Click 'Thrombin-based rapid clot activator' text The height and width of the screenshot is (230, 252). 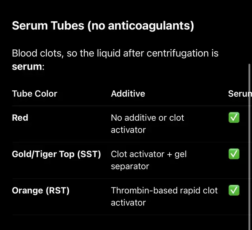(x=164, y=196)
